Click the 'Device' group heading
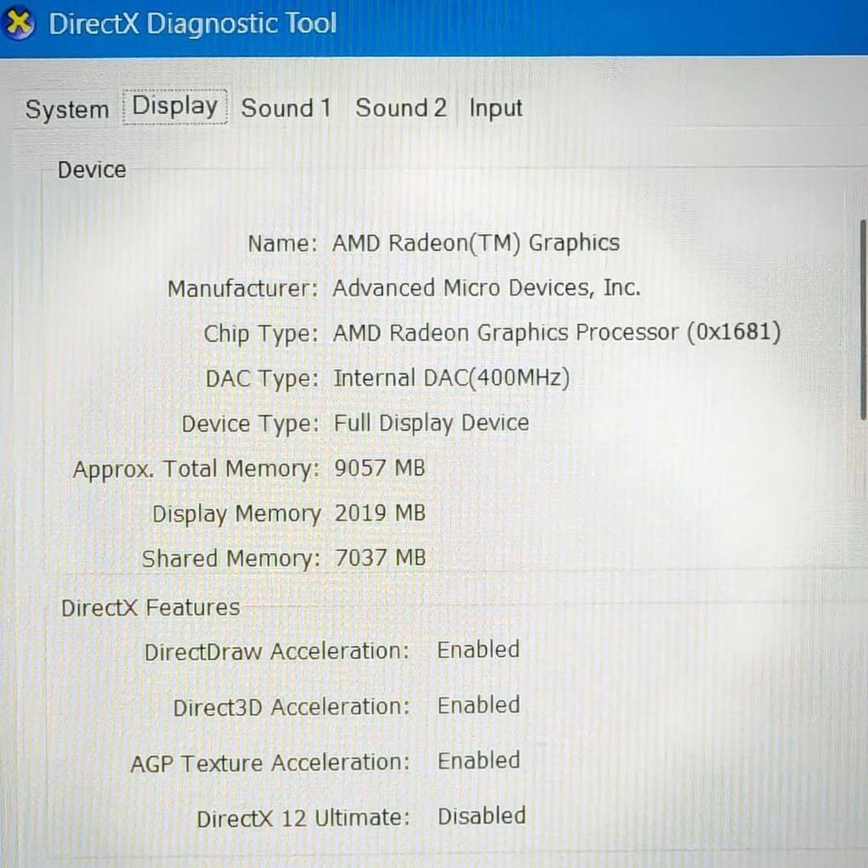Image resolution: width=868 pixels, height=868 pixels. tap(92, 170)
